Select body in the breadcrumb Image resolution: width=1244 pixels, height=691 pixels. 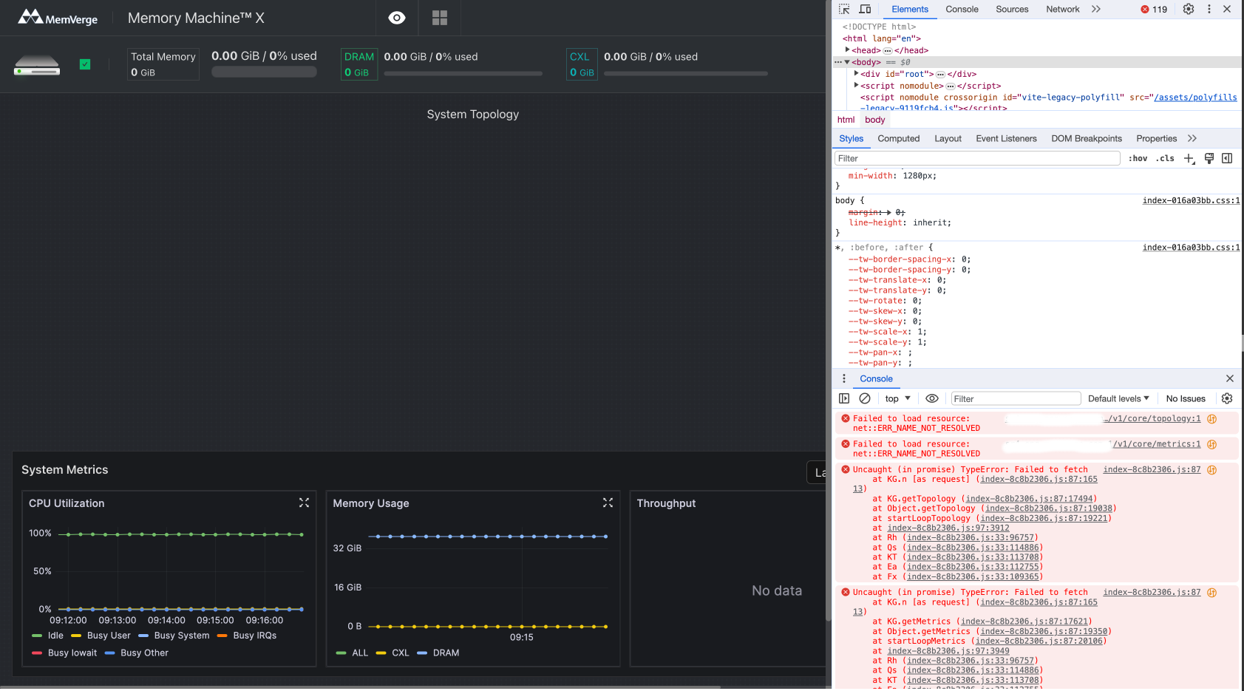coord(875,120)
